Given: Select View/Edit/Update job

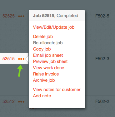Looking at the screenshot, I should pos(54,27).
